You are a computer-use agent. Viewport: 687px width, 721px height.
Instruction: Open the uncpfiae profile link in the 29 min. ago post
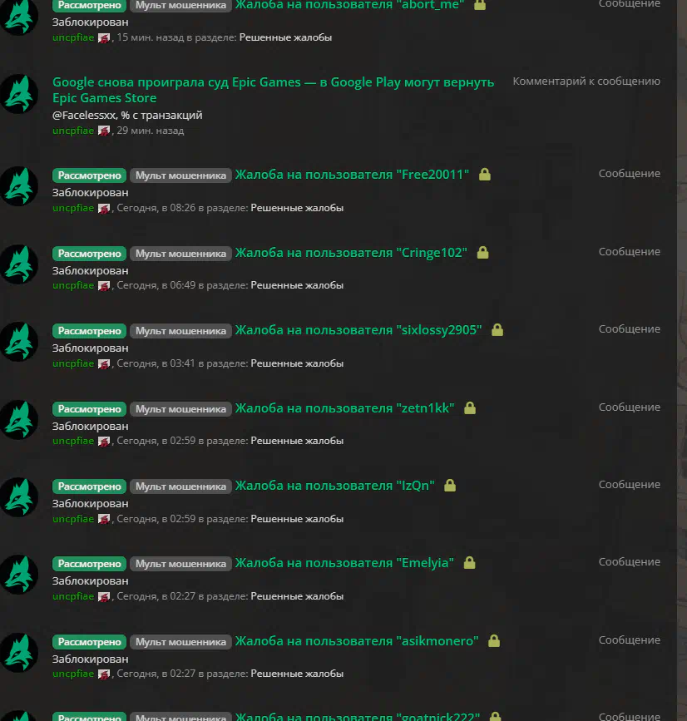click(x=73, y=131)
